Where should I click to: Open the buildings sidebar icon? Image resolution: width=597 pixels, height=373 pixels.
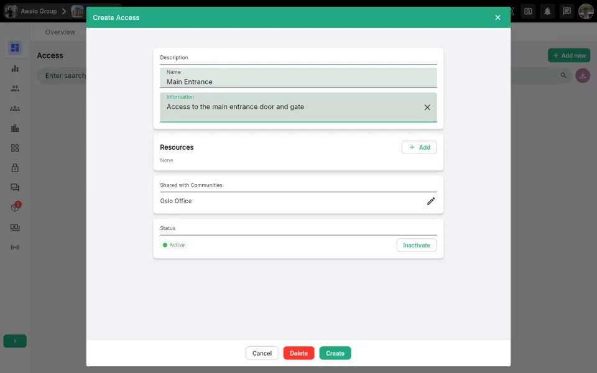click(x=15, y=128)
